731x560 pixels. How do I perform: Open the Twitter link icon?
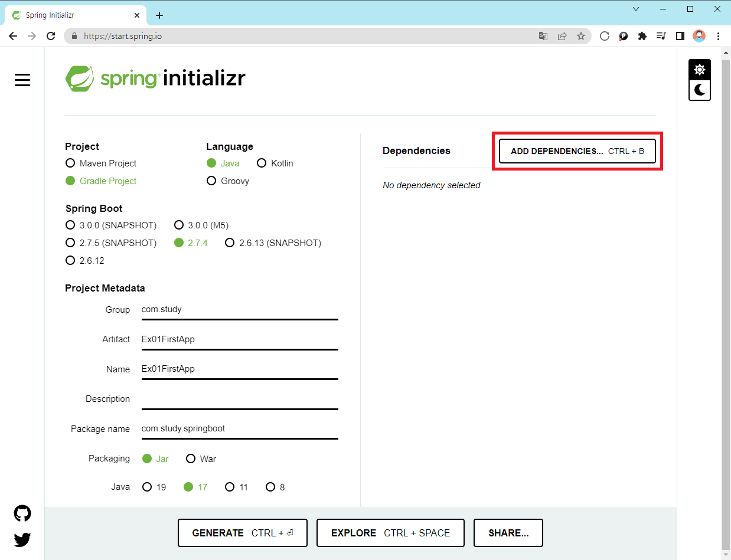(22, 539)
